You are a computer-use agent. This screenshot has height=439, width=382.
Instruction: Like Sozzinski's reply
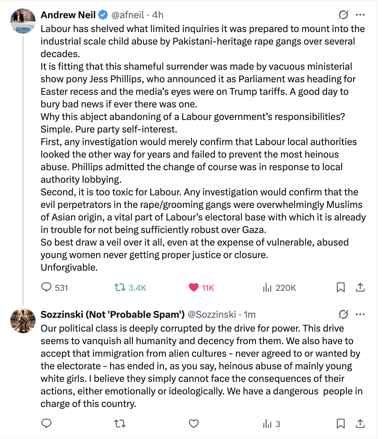194,424
